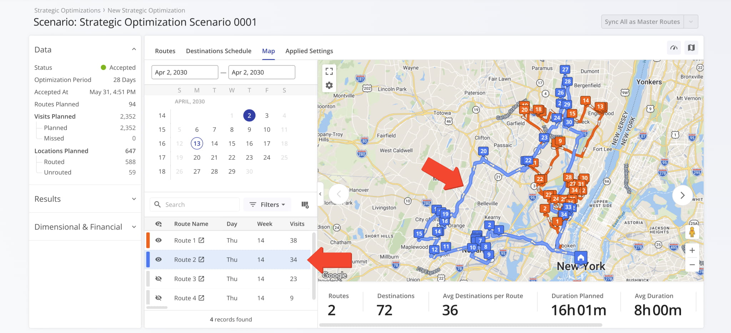This screenshot has height=333, width=731.
Task: Click the gauge summary icon
Action: pyautogui.click(x=674, y=48)
